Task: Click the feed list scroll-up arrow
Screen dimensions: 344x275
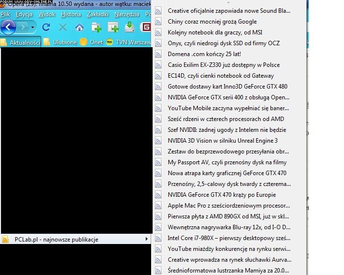Action: click(228, 2)
